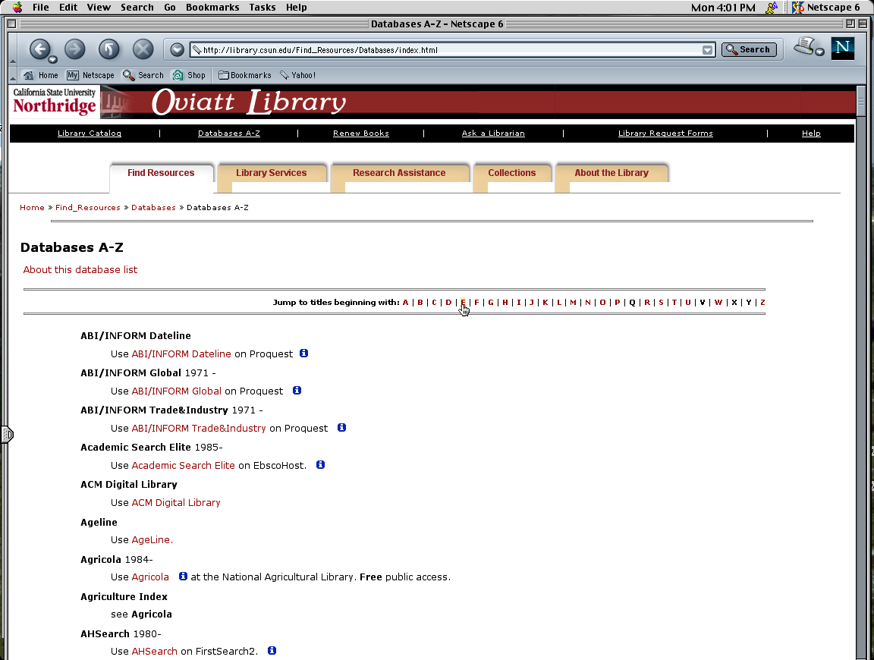
Task: Jump to titles beginning with E
Action: click(463, 302)
